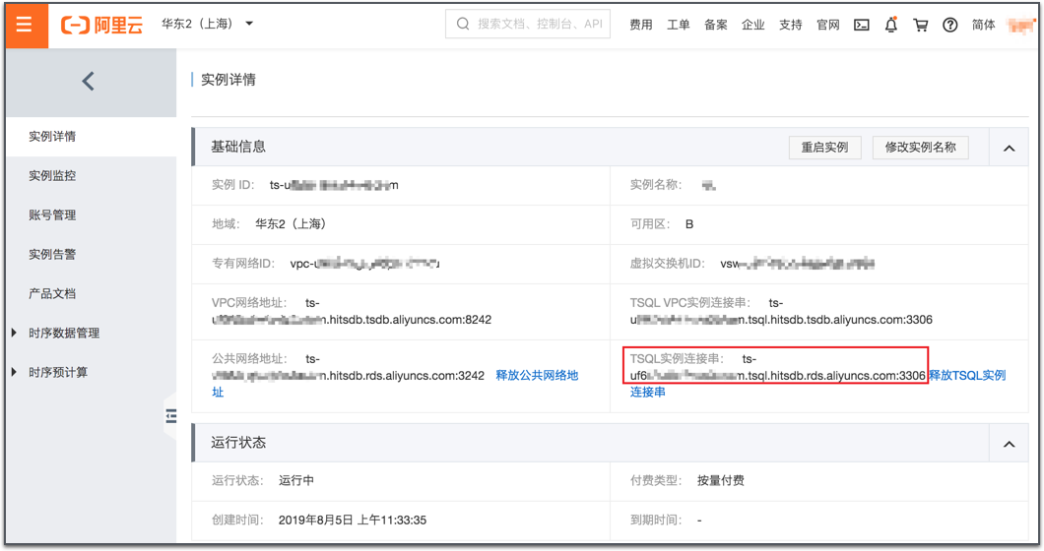
Task: Launch the Cloud Shell terminal icon
Action: point(862,25)
